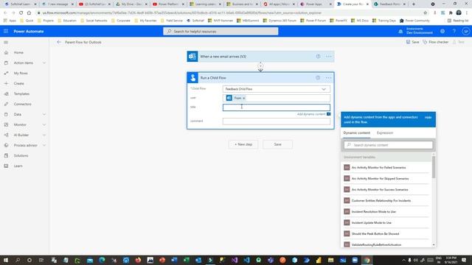
Task: Open Create in the sidebar
Action: click(x=18, y=83)
